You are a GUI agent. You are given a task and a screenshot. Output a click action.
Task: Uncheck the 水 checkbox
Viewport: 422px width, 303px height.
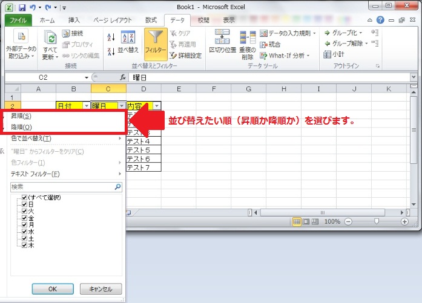tap(24, 232)
